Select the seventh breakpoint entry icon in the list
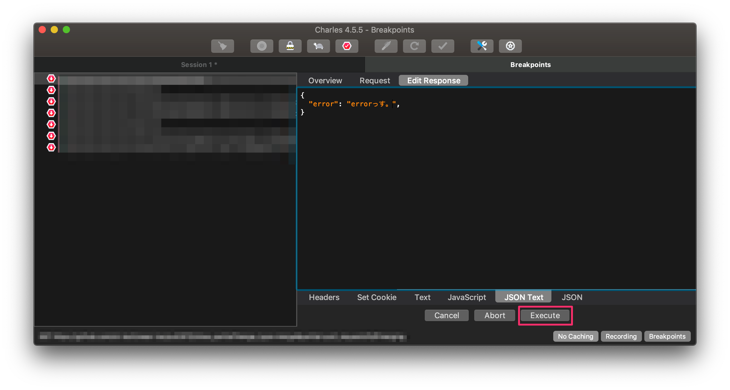This screenshot has height=390, width=730. click(51, 147)
